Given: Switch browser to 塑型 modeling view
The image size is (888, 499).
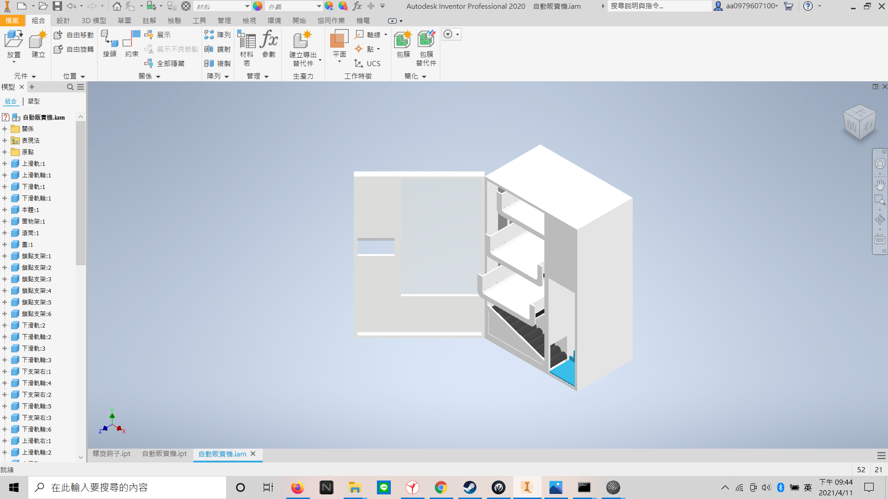Looking at the screenshot, I should [34, 101].
